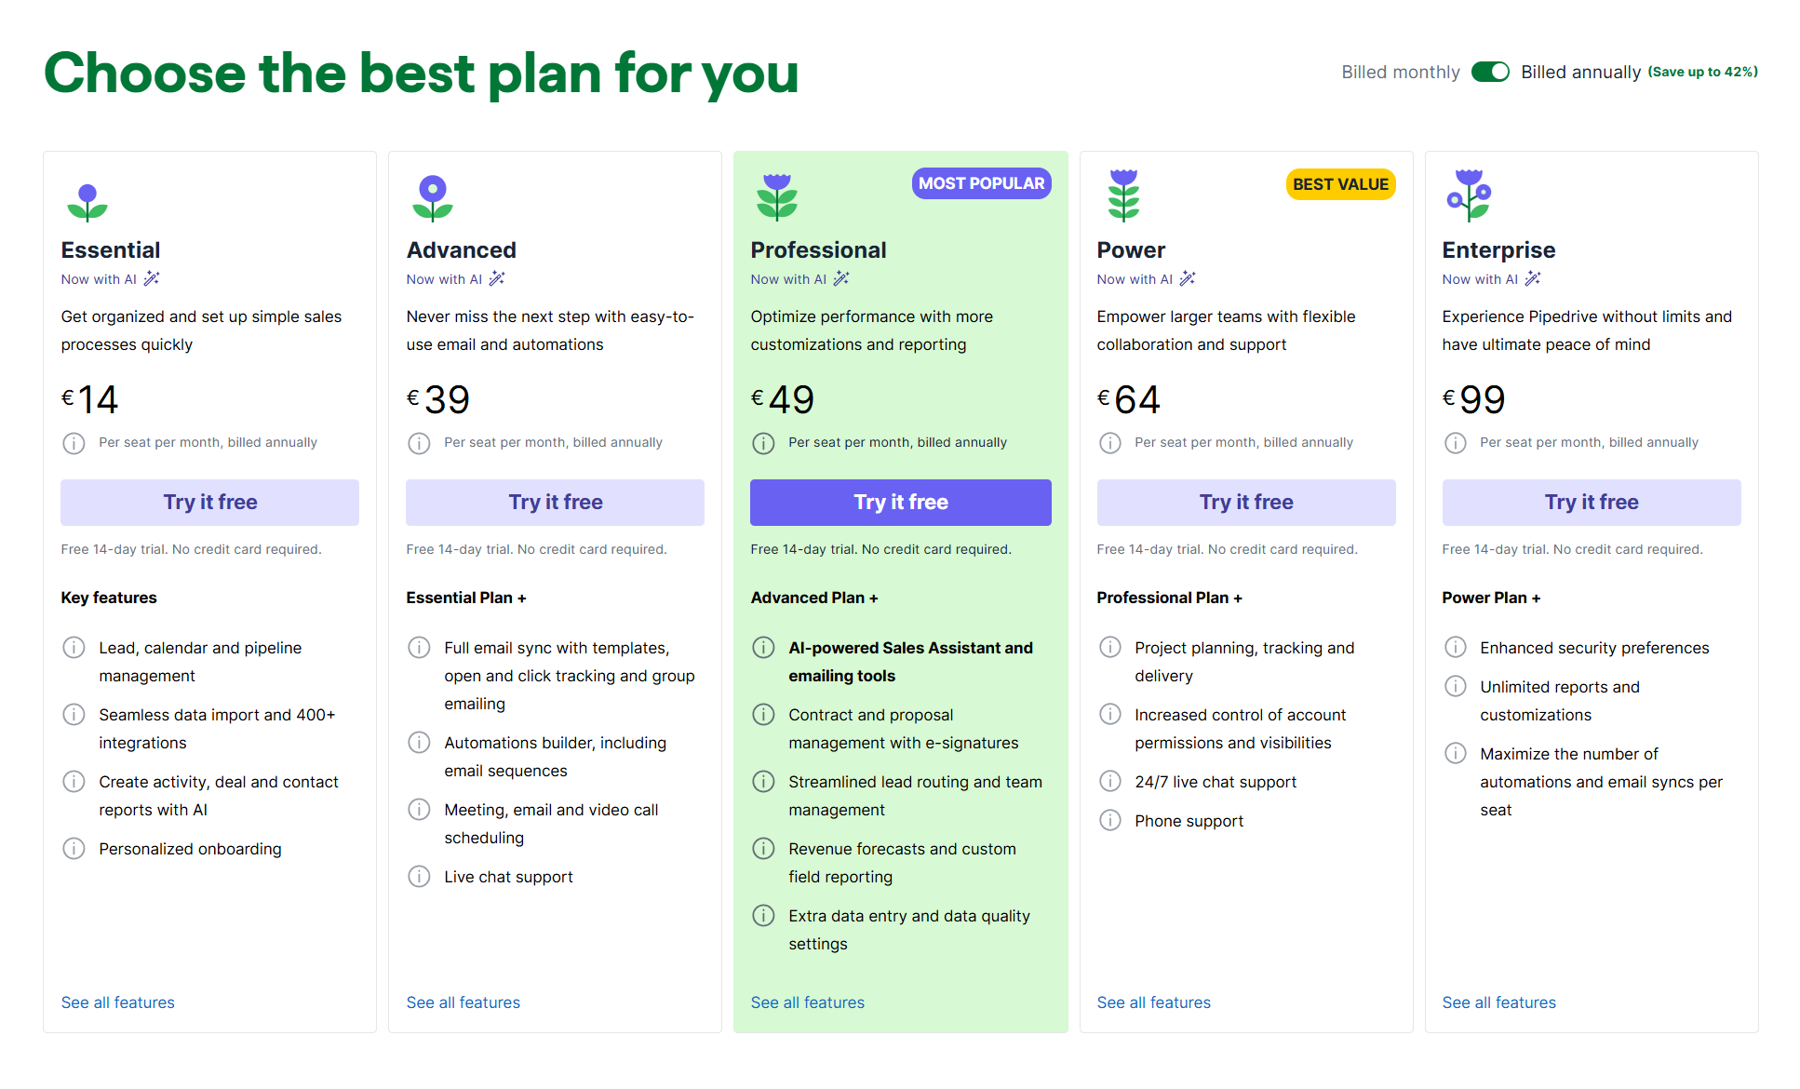Screen dimensions: 1800x1089
Task: Click Try it free for Power plan
Action: [x=1245, y=503]
